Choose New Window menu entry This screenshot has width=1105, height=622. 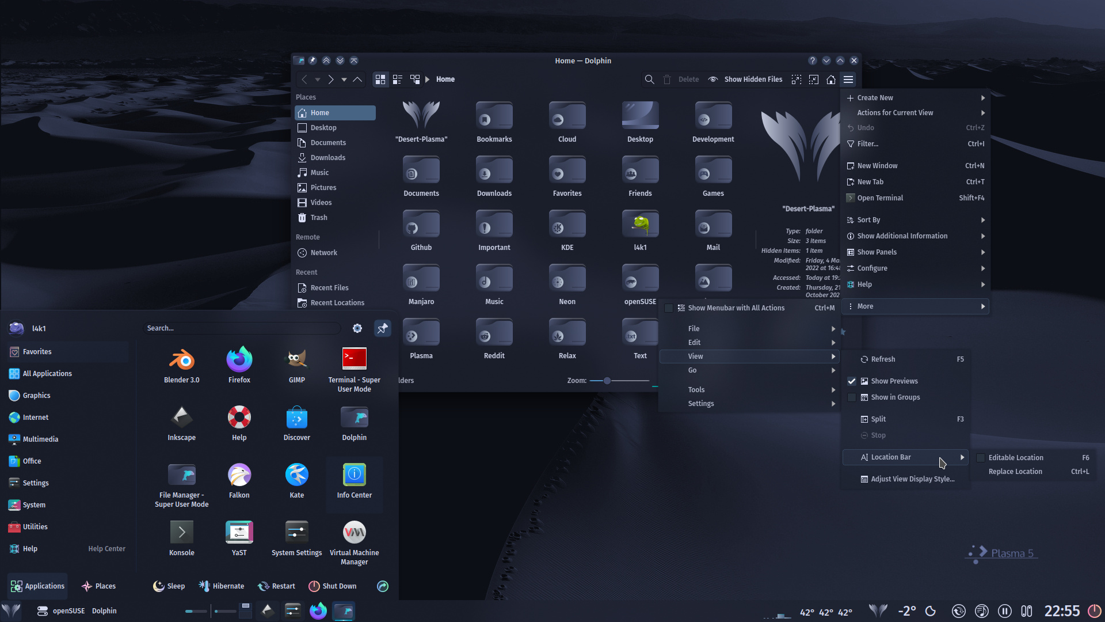[916, 166]
